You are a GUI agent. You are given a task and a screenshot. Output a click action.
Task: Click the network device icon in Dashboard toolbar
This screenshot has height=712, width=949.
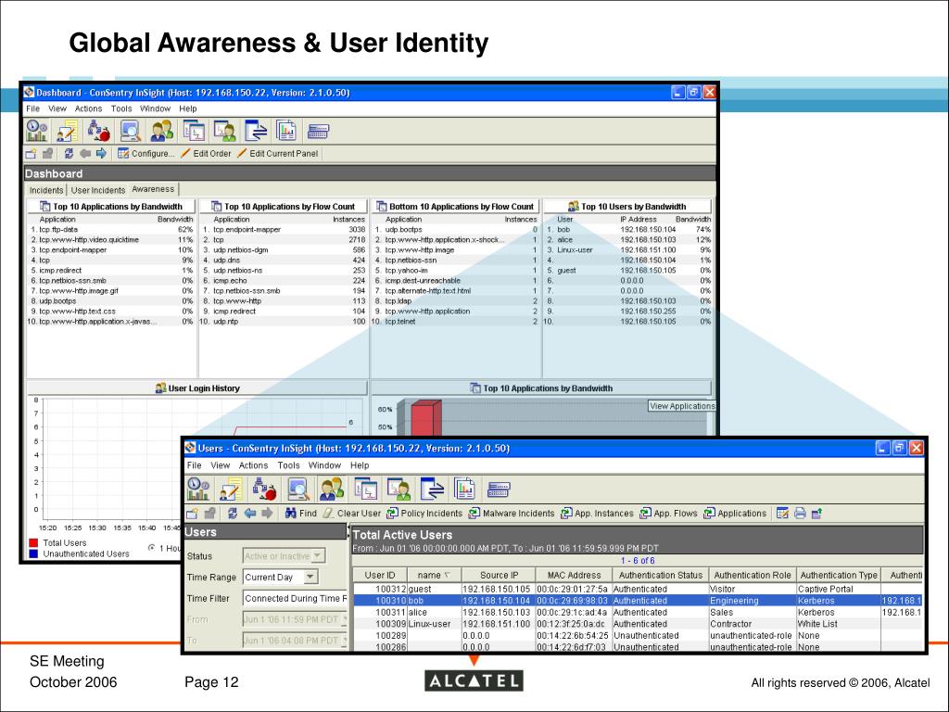[318, 130]
